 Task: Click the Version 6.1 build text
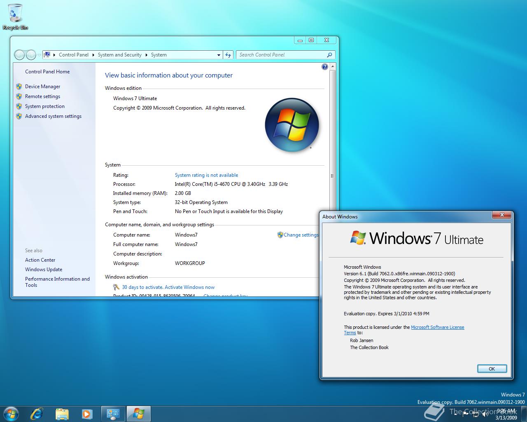coord(399,274)
